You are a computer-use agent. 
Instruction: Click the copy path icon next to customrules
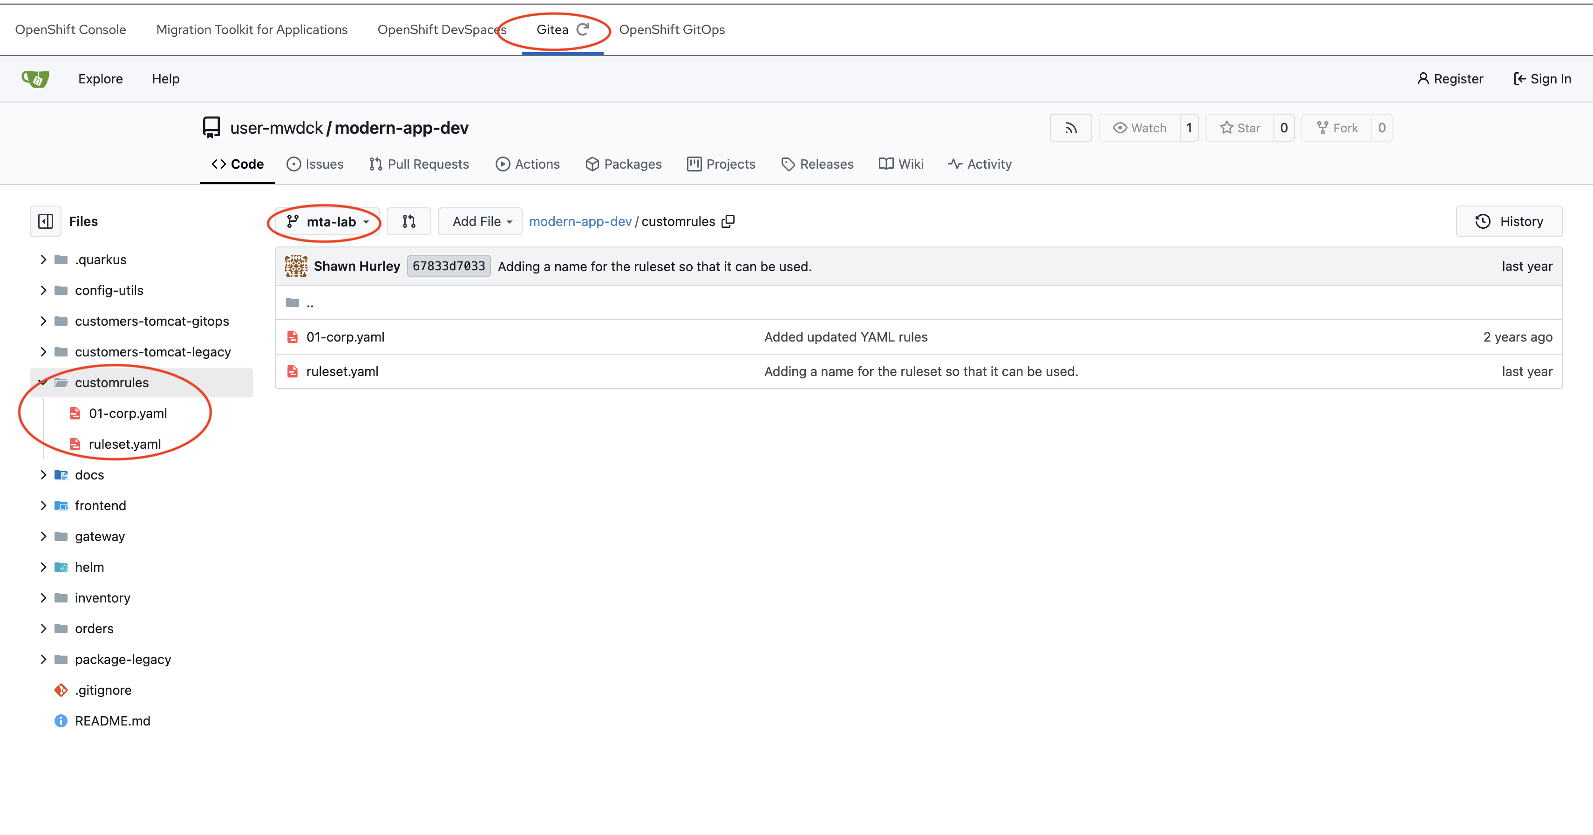728,221
